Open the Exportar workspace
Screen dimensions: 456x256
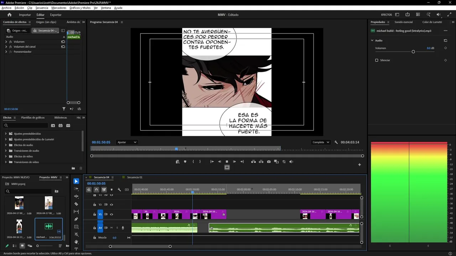(x=56, y=15)
